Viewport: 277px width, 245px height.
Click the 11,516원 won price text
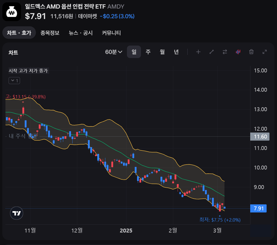click(x=62, y=16)
